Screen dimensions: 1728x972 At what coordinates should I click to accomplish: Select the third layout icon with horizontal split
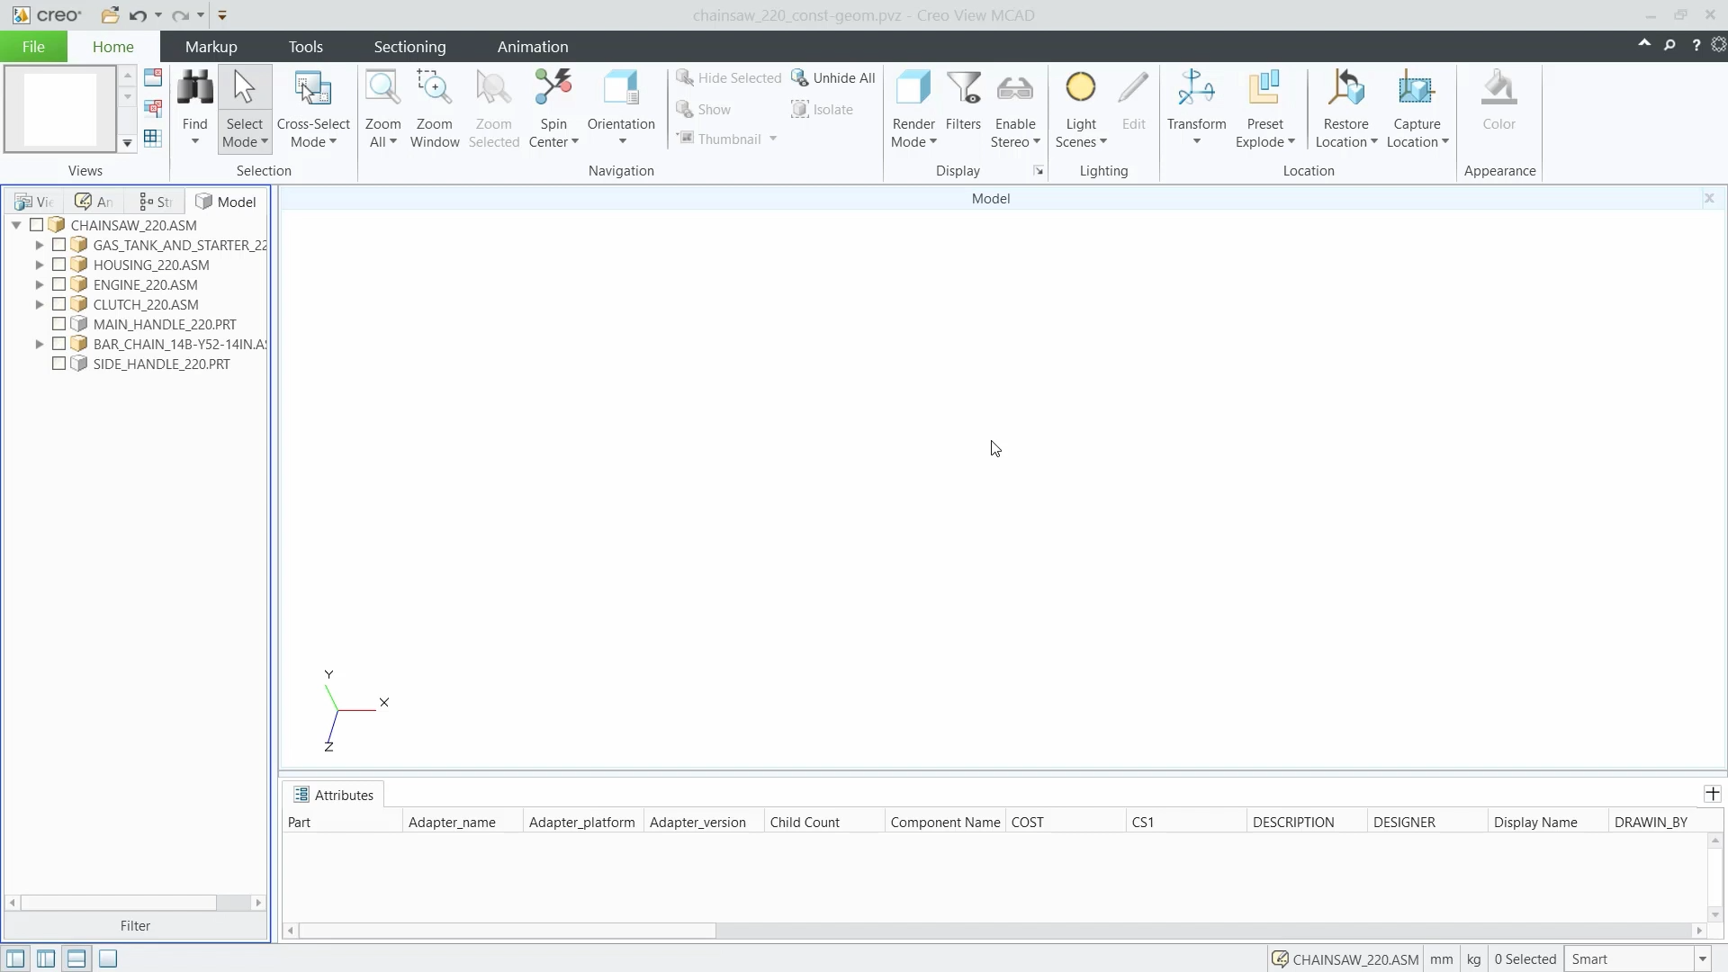click(x=76, y=959)
